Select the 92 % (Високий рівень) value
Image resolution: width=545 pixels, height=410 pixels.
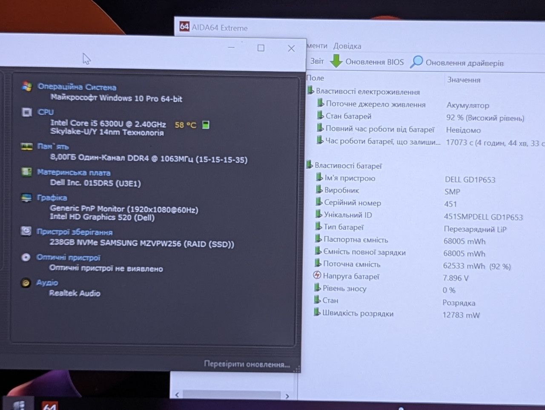485,118
